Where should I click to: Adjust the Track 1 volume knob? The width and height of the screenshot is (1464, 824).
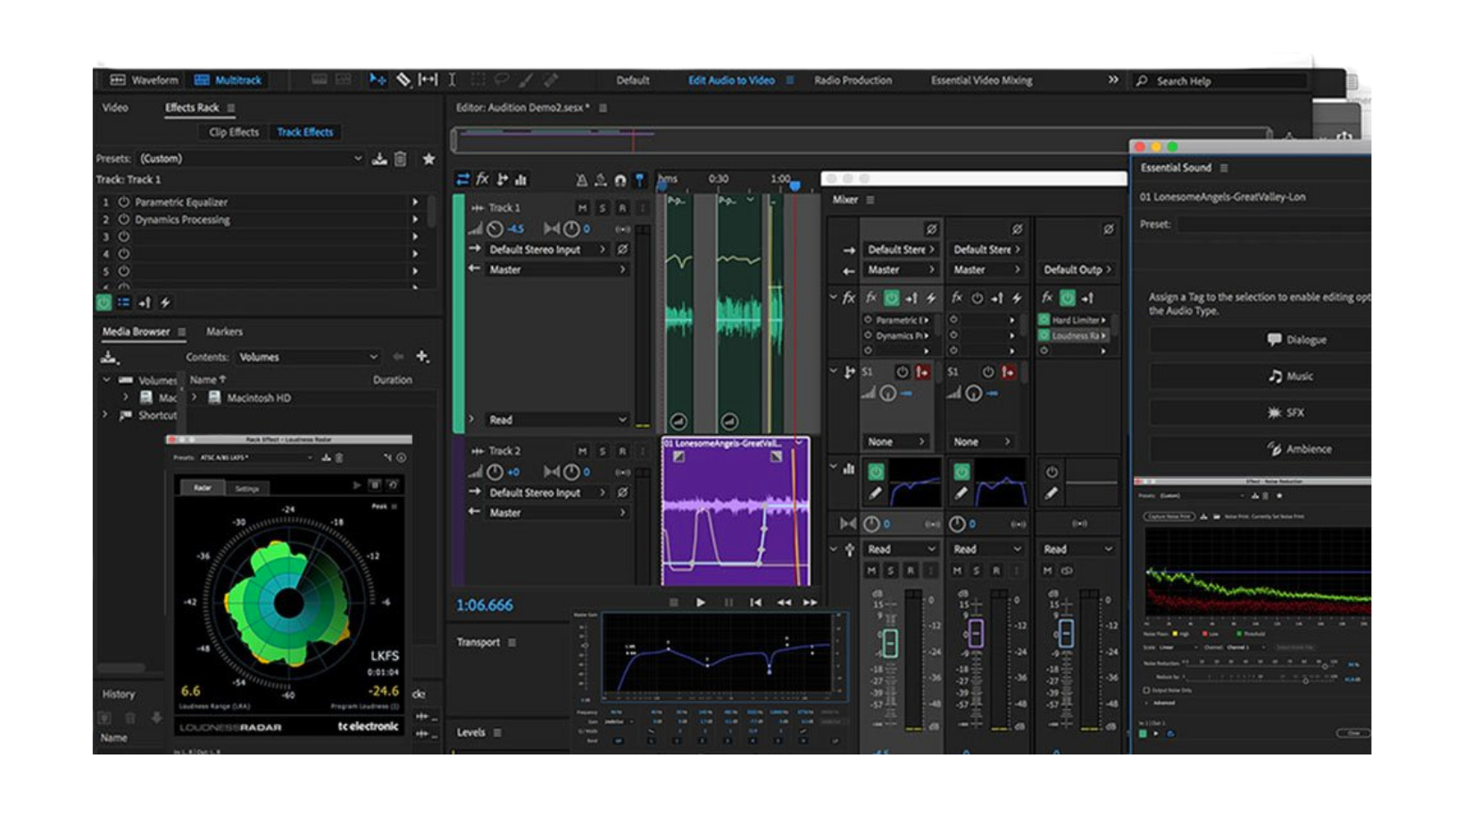pyautogui.click(x=495, y=229)
